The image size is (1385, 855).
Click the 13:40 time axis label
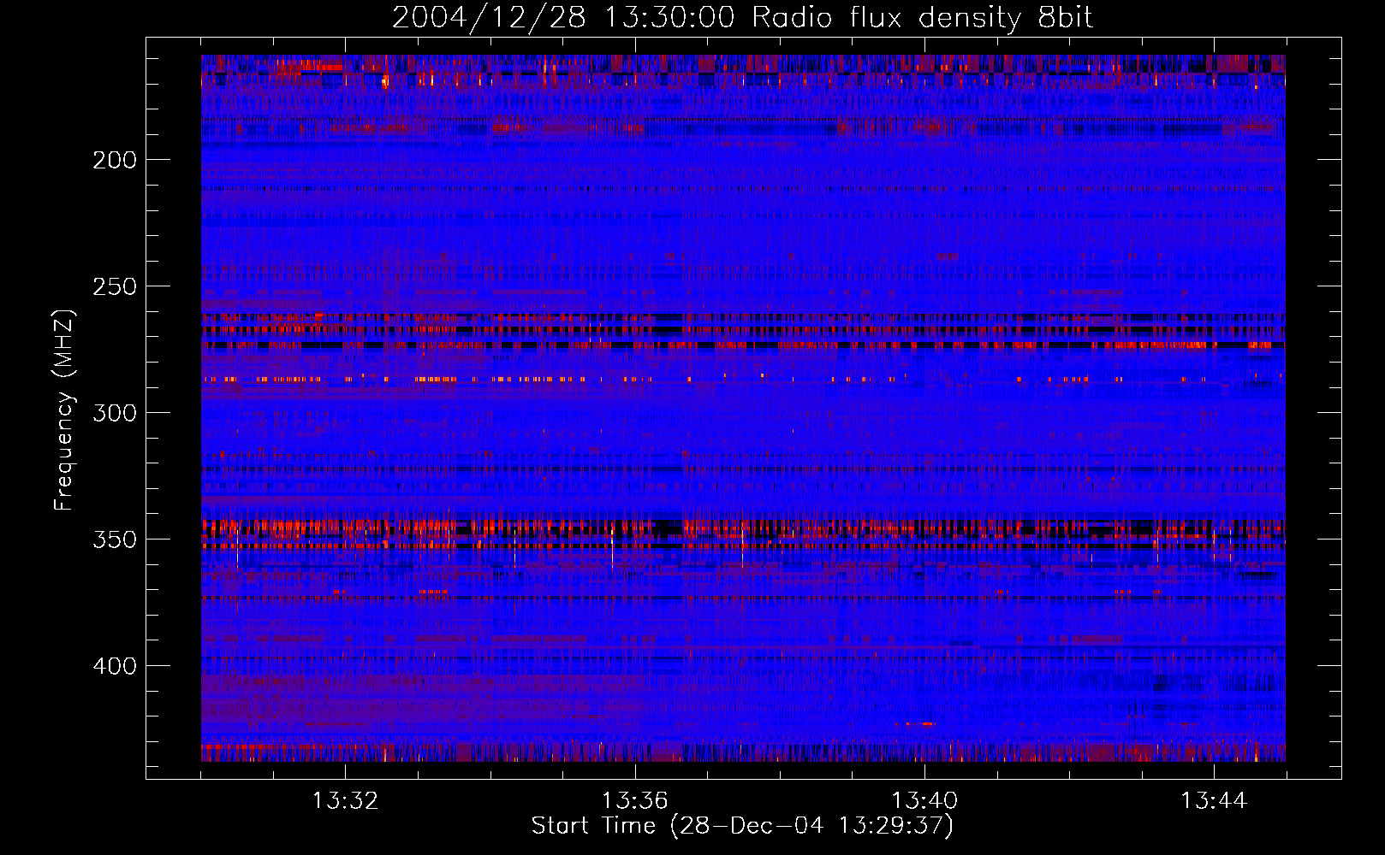click(924, 801)
